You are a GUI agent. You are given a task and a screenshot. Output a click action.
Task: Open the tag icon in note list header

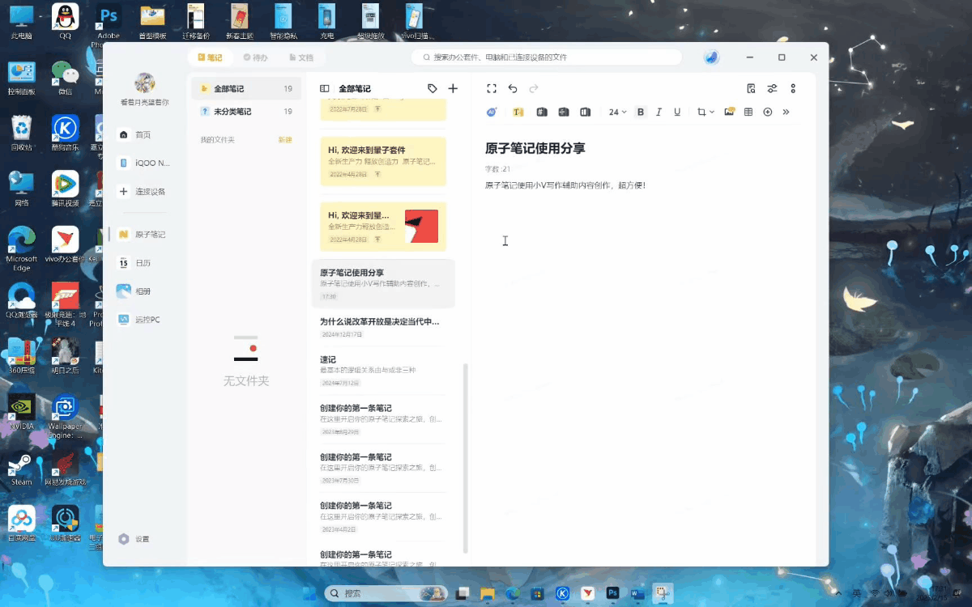433,88
